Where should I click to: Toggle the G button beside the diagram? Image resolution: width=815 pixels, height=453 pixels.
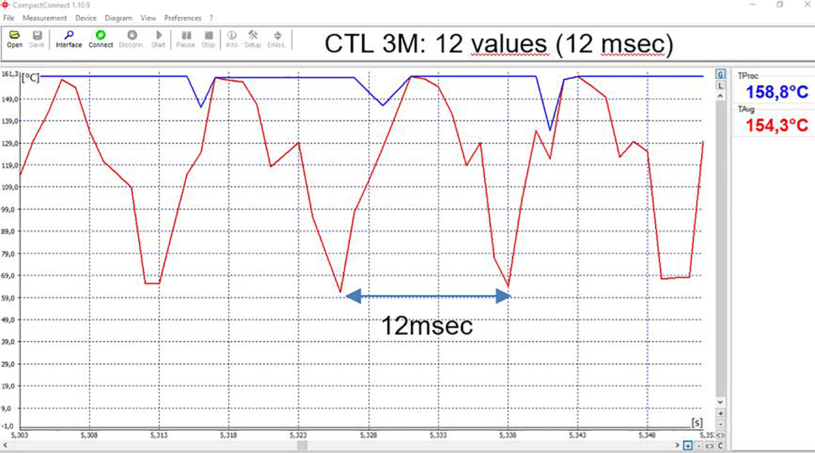pos(720,74)
